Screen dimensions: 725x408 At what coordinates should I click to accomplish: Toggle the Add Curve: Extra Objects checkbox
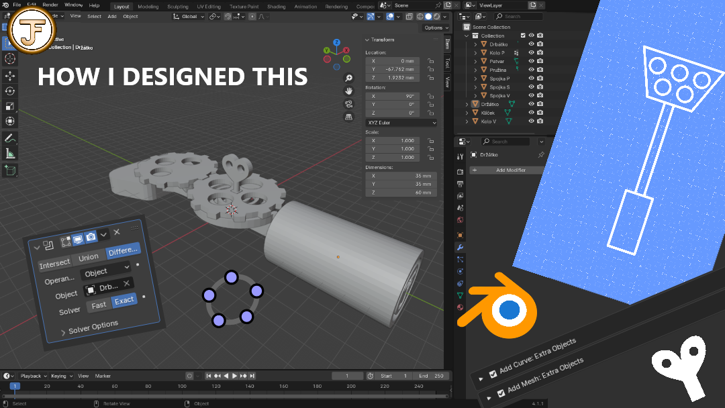click(493, 374)
